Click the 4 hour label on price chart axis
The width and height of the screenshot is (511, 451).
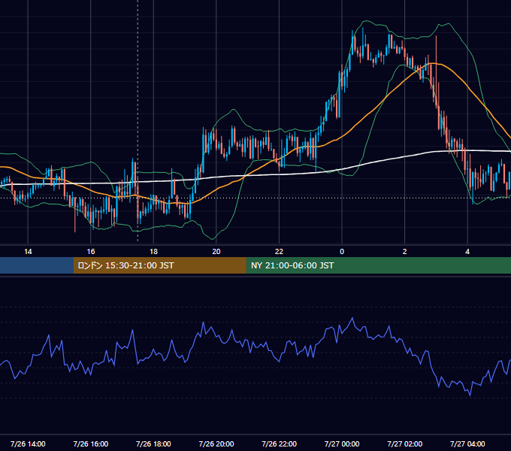point(467,252)
